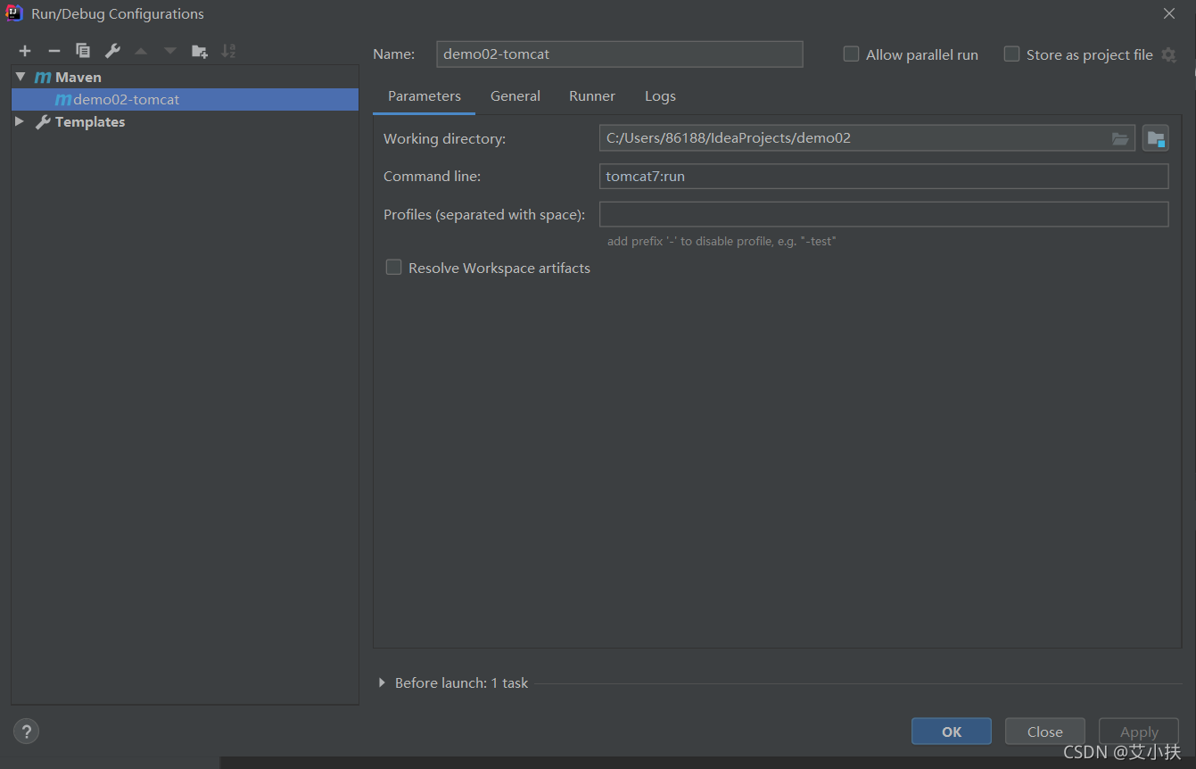Select a Maven project via the project folder icon
Screen dimensions: 1196x769
point(1156,138)
